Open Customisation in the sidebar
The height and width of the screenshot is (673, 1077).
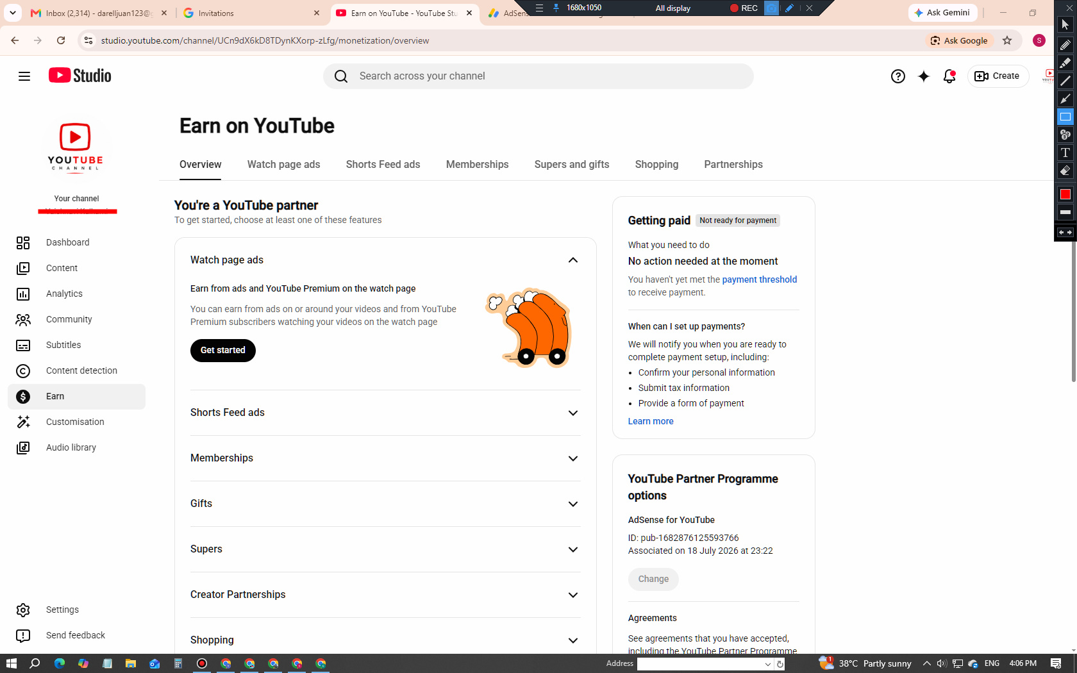76,422
